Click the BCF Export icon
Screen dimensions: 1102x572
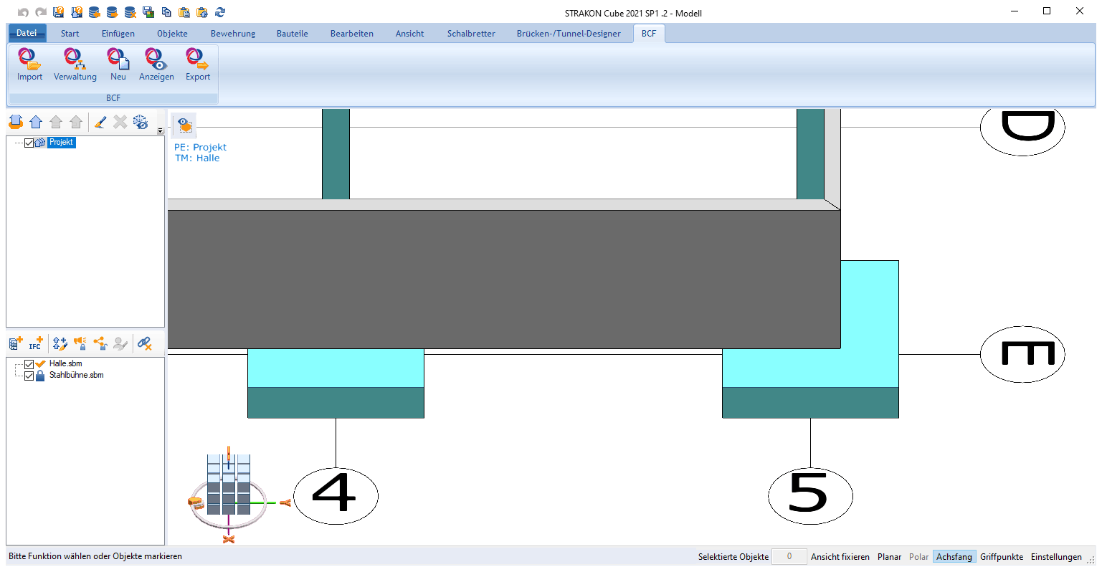[x=197, y=59]
